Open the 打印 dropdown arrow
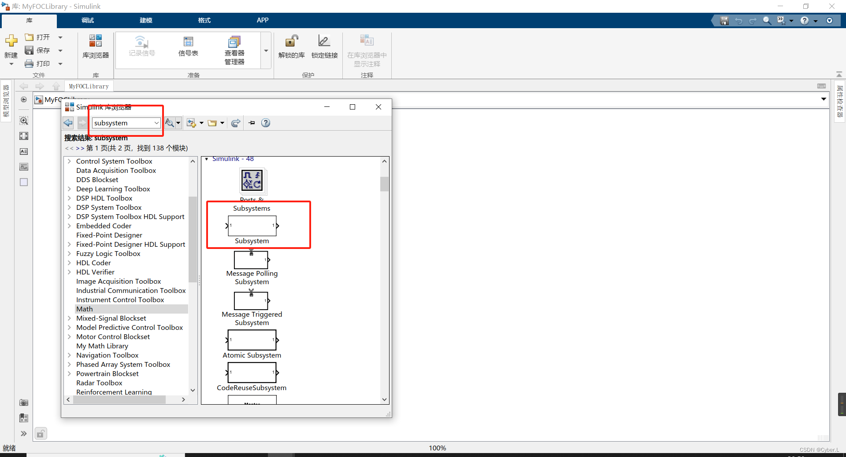 [60, 64]
